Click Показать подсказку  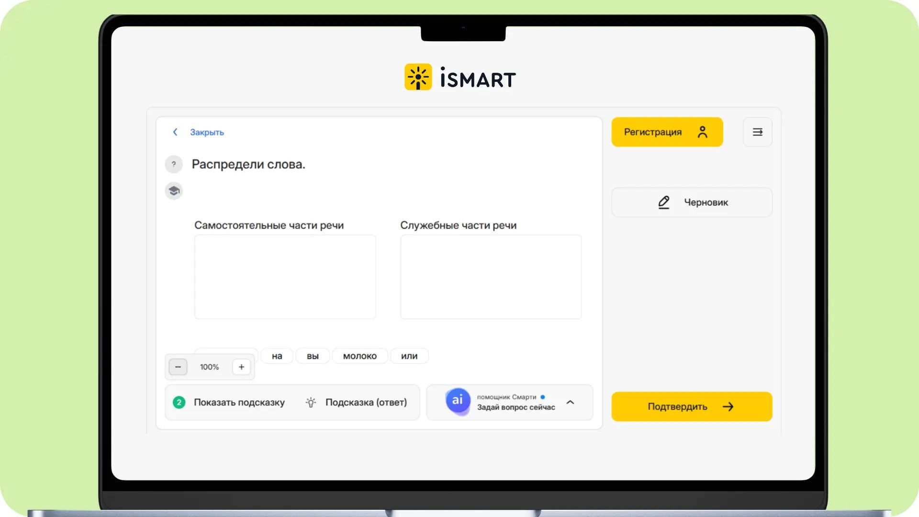point(239,403)
